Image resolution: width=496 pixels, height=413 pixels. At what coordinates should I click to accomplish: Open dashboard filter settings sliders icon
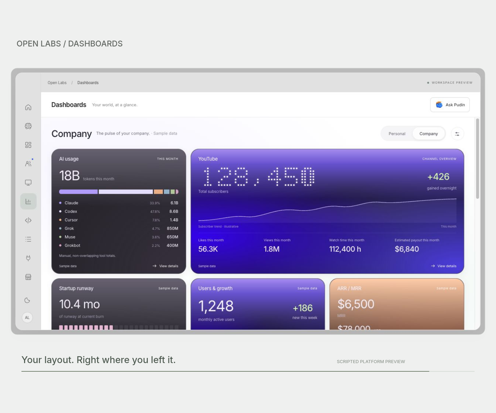457,134
